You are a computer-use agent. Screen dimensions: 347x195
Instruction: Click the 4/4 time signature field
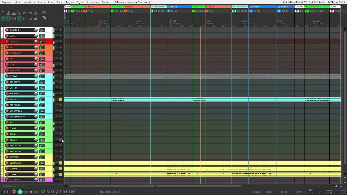coord(320,192)
